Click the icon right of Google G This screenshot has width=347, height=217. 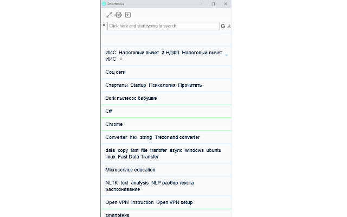point(229,26)
